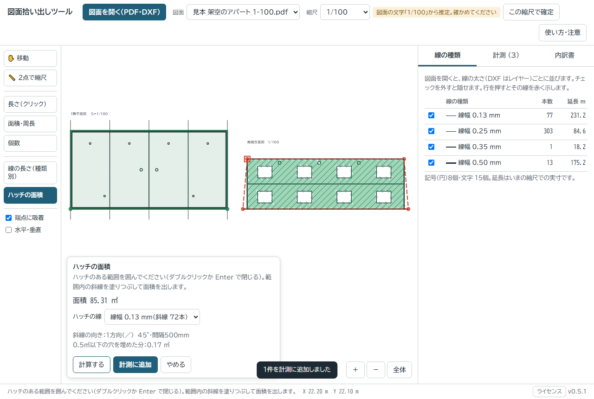Viewport: 594px width, 399px height.
Task: Zoom out with the minus button
Action: click(x=376, y=370)
